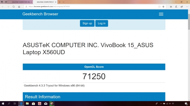The width and height of the screenshot is (190, 106).
Task: Click the add notes pen icon
Action: point(176,7)
